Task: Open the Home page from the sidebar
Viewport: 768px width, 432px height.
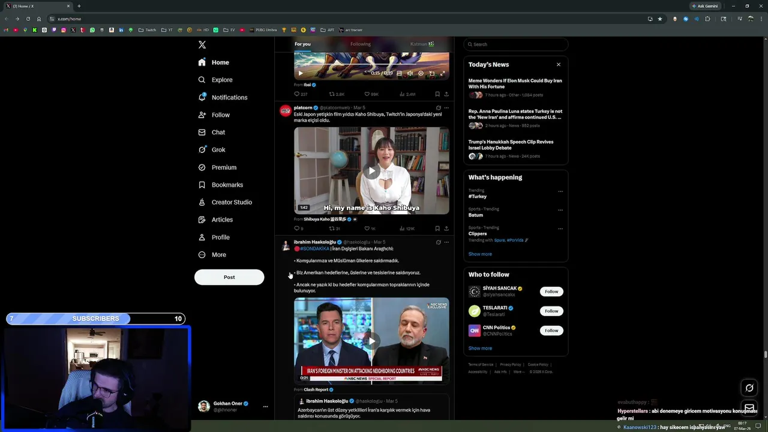Action: coord(214,62)
